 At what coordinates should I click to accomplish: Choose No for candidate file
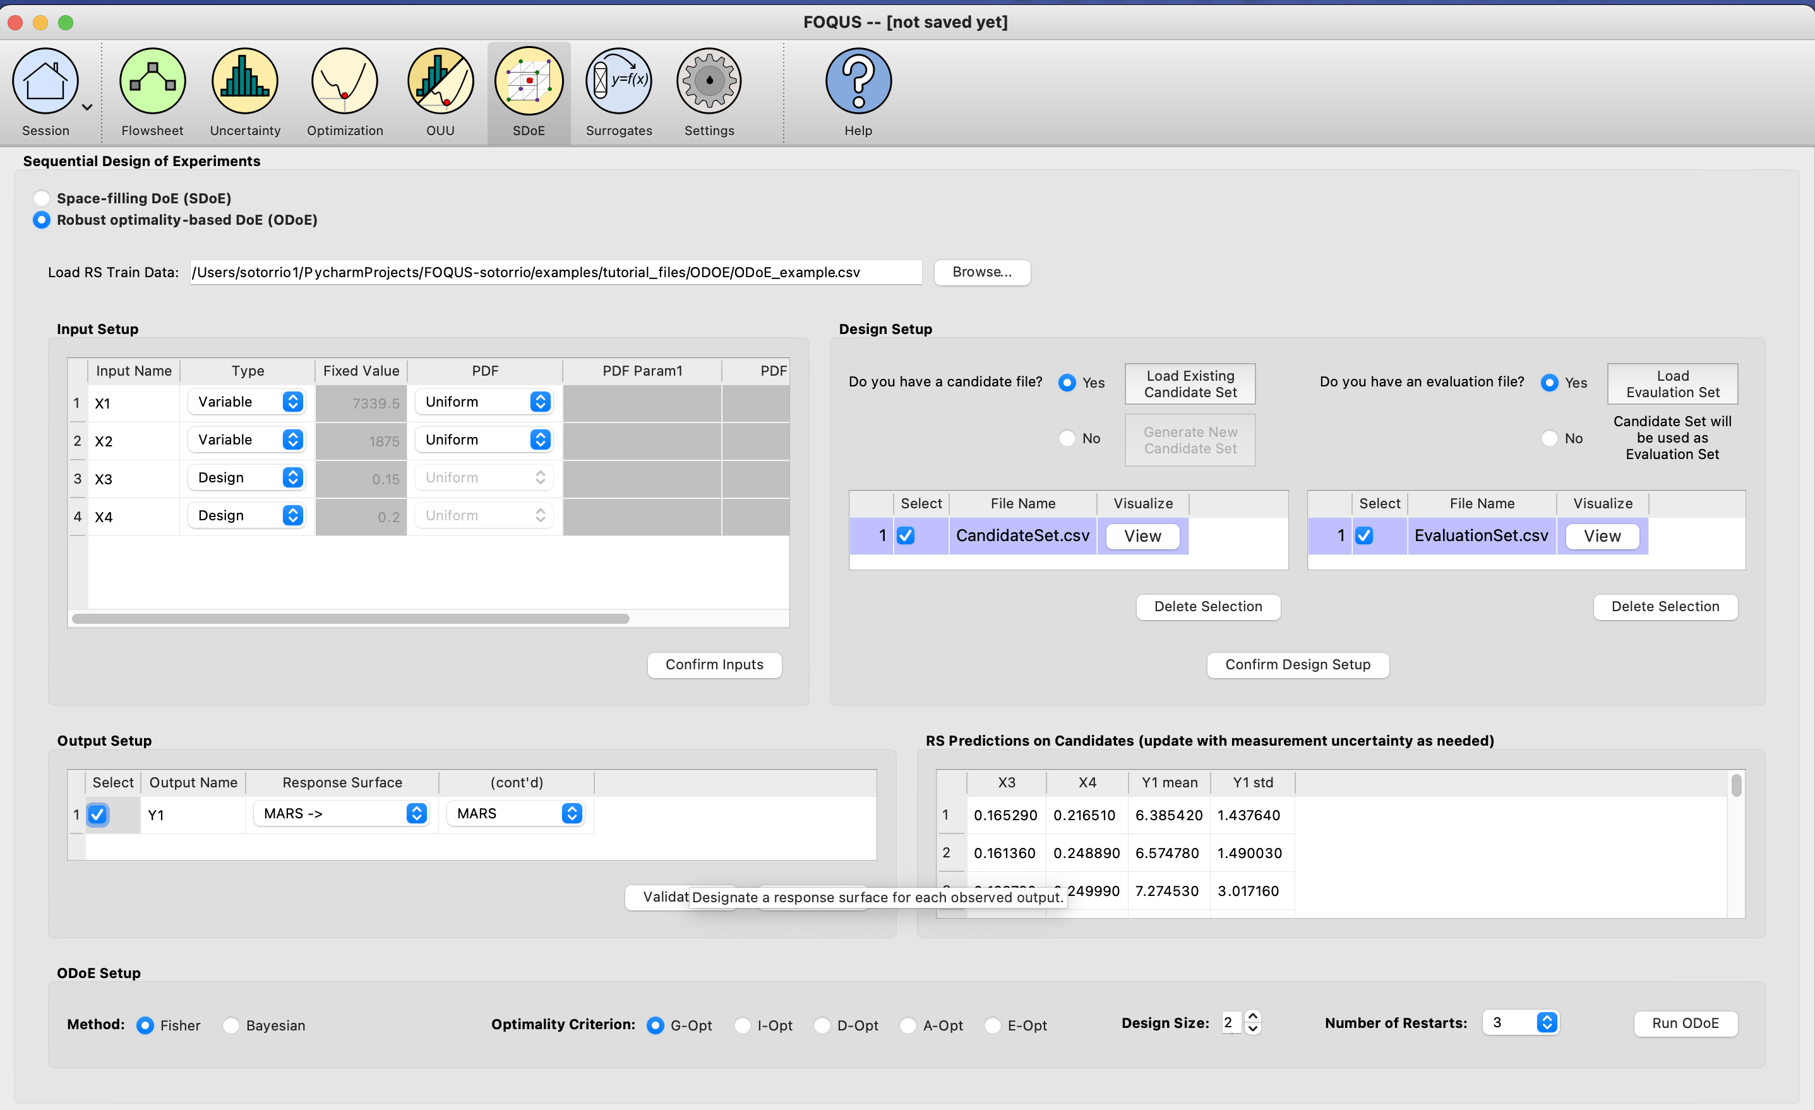pos(1067,438)
